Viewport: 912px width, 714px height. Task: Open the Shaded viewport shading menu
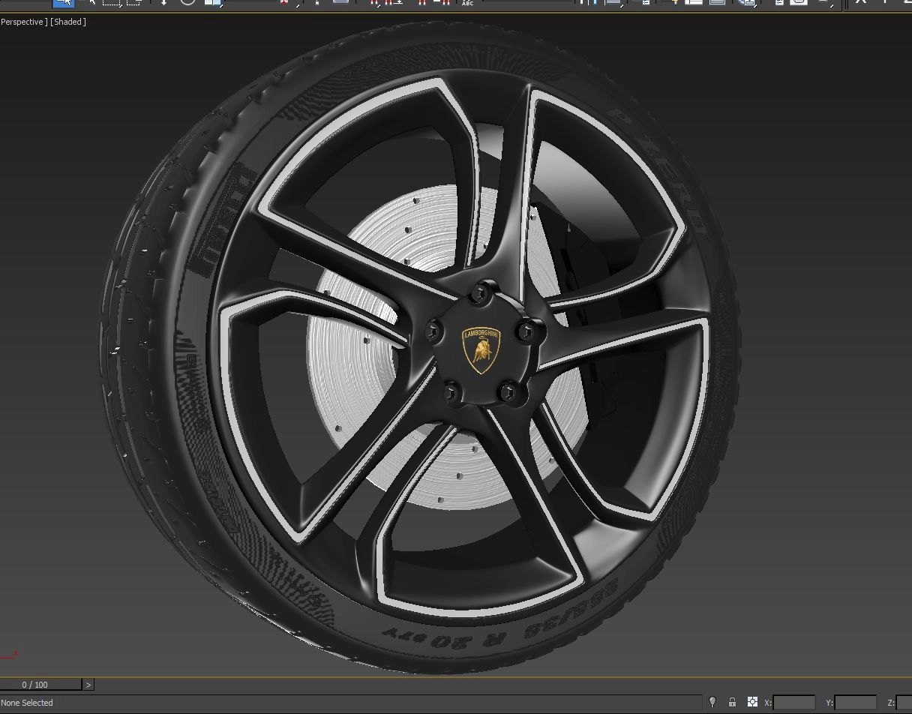(68, 22)
